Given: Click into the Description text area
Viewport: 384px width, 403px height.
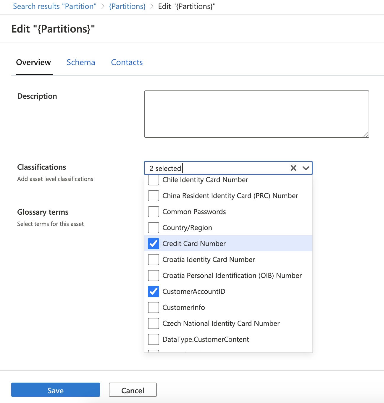Looking at the screenshot, I should tap(256, 114).
